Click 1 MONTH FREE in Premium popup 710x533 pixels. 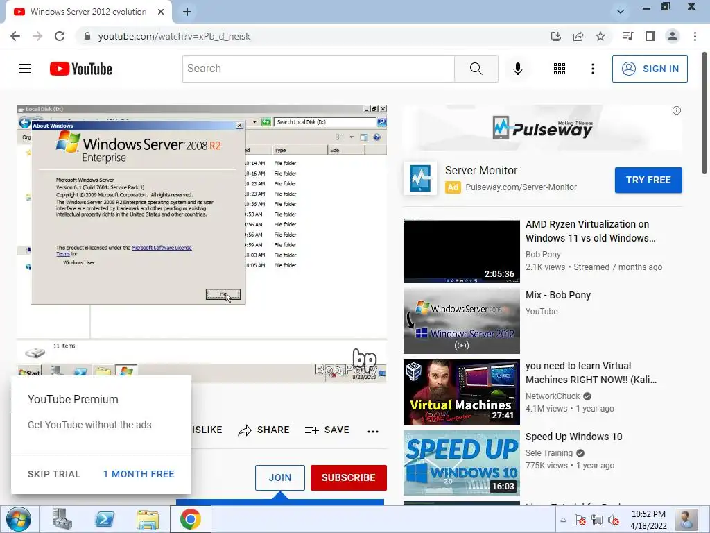coord(139,474)
